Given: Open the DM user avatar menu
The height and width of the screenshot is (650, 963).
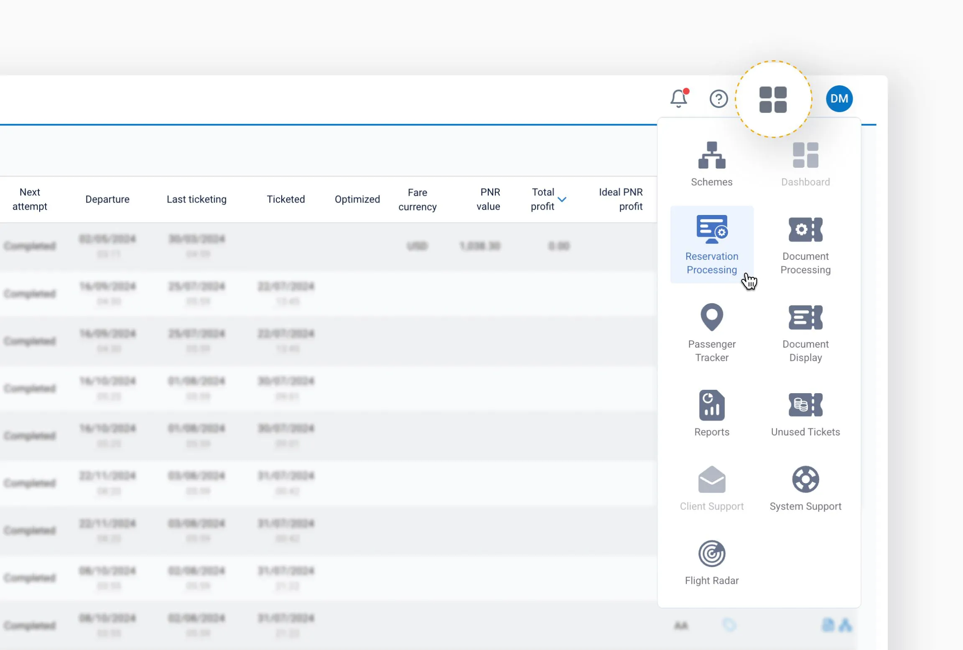Looking at the screenshot, I should (x=839, y=99).
